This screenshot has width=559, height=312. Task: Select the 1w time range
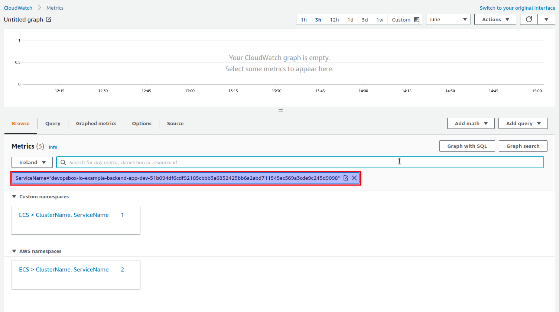[380, 19]
